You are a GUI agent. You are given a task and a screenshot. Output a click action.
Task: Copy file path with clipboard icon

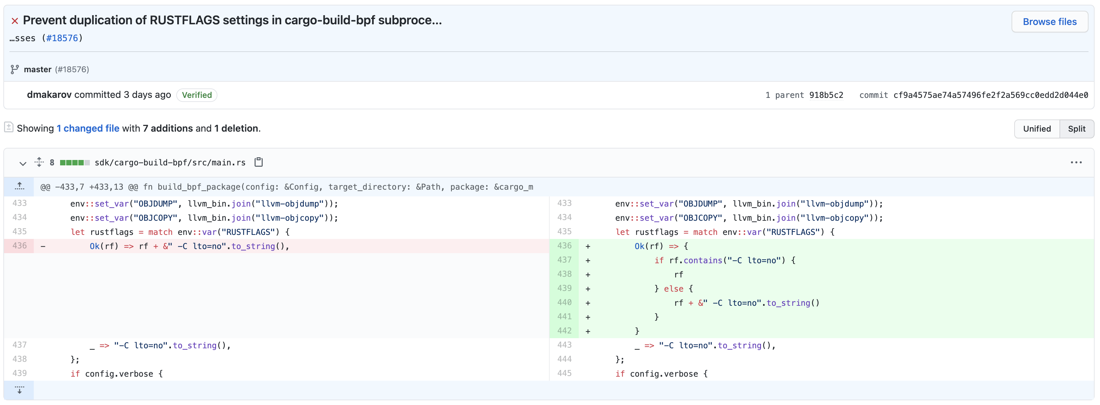click(258, 162)
